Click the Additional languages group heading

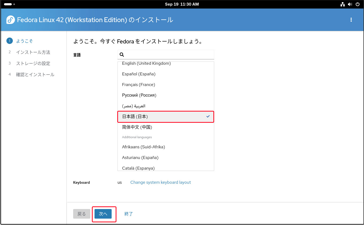click(137, 137)
